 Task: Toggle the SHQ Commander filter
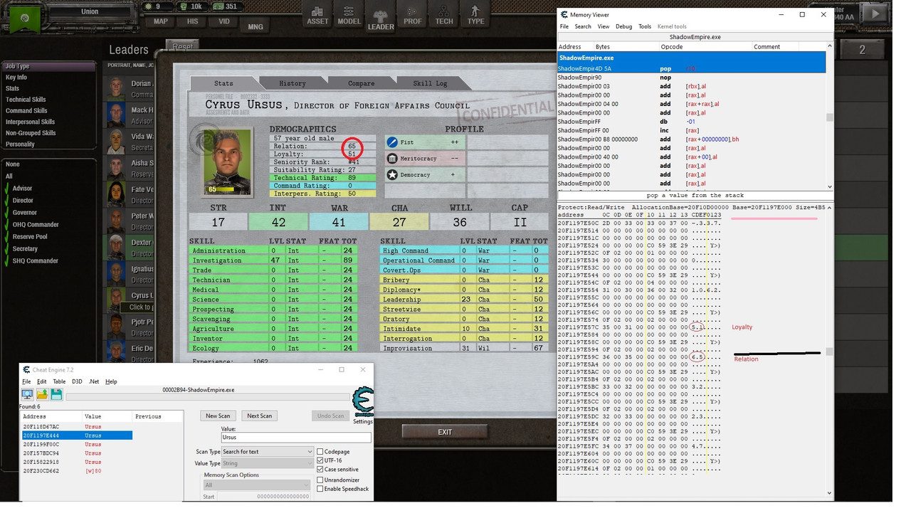6,261
